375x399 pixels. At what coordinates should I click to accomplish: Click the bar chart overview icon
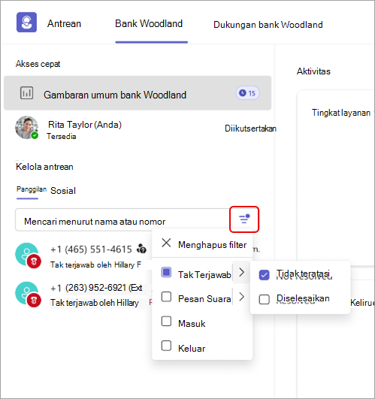[26, 93]
